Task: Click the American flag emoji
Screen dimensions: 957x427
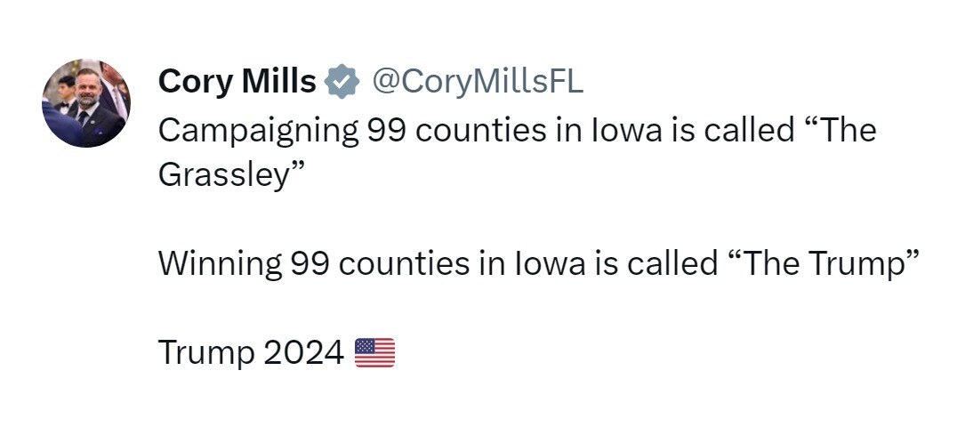Action: tap(374, 353)
